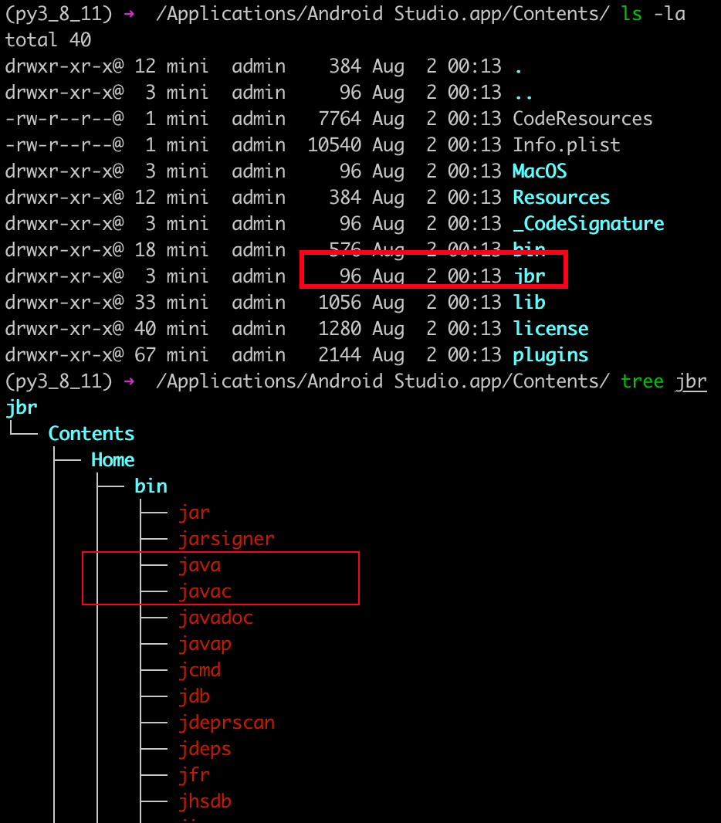The height and width of the screenshot is (823, 721).
Task: Click the link count 33 of lib
Action: pos(145,303)
